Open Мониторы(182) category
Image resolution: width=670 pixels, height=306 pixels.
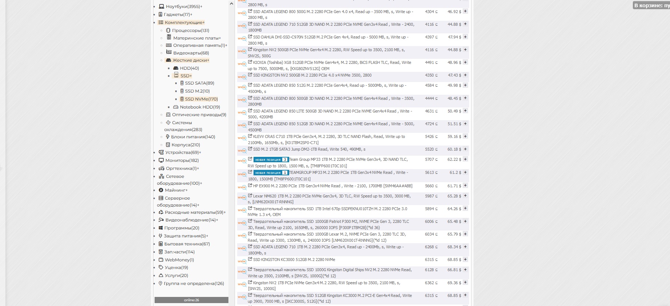pyautogui.click(x=182, y=160)
